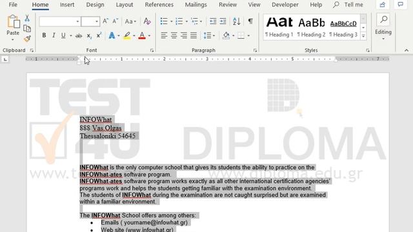The width and height of the screenshot is (413, 232).
Task: Apply subscript formatting
Action: pos(89,35)
